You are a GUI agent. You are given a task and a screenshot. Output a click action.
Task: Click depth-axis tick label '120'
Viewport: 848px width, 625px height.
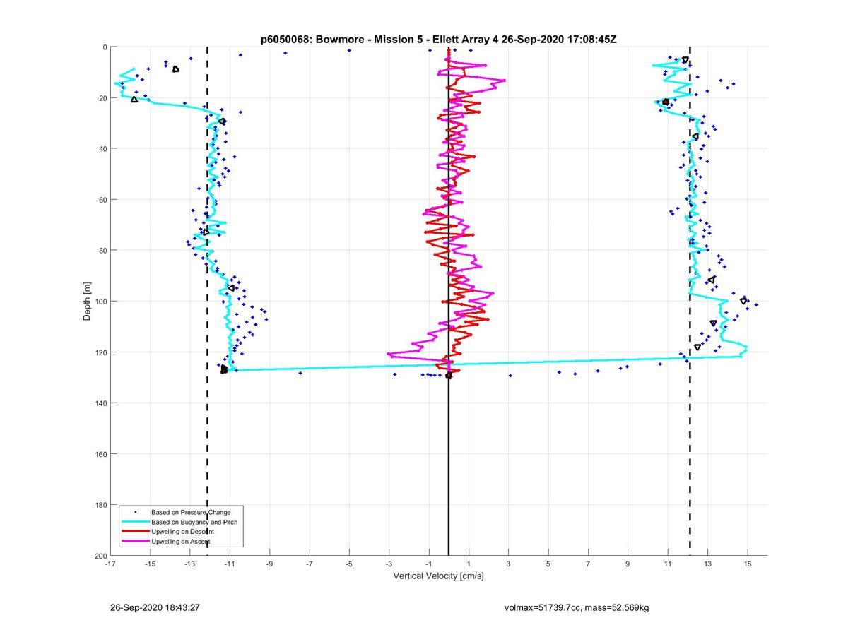[100, 352]
